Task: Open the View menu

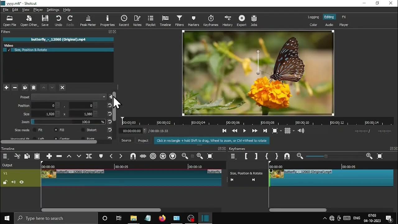Action: click(x=26, y=10)
